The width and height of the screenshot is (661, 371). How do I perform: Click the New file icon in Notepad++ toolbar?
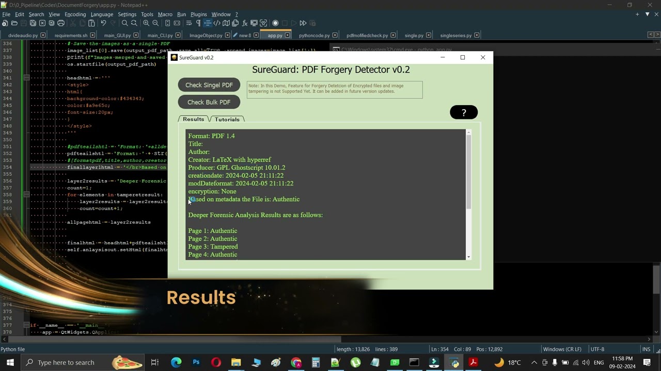(5, 23)
